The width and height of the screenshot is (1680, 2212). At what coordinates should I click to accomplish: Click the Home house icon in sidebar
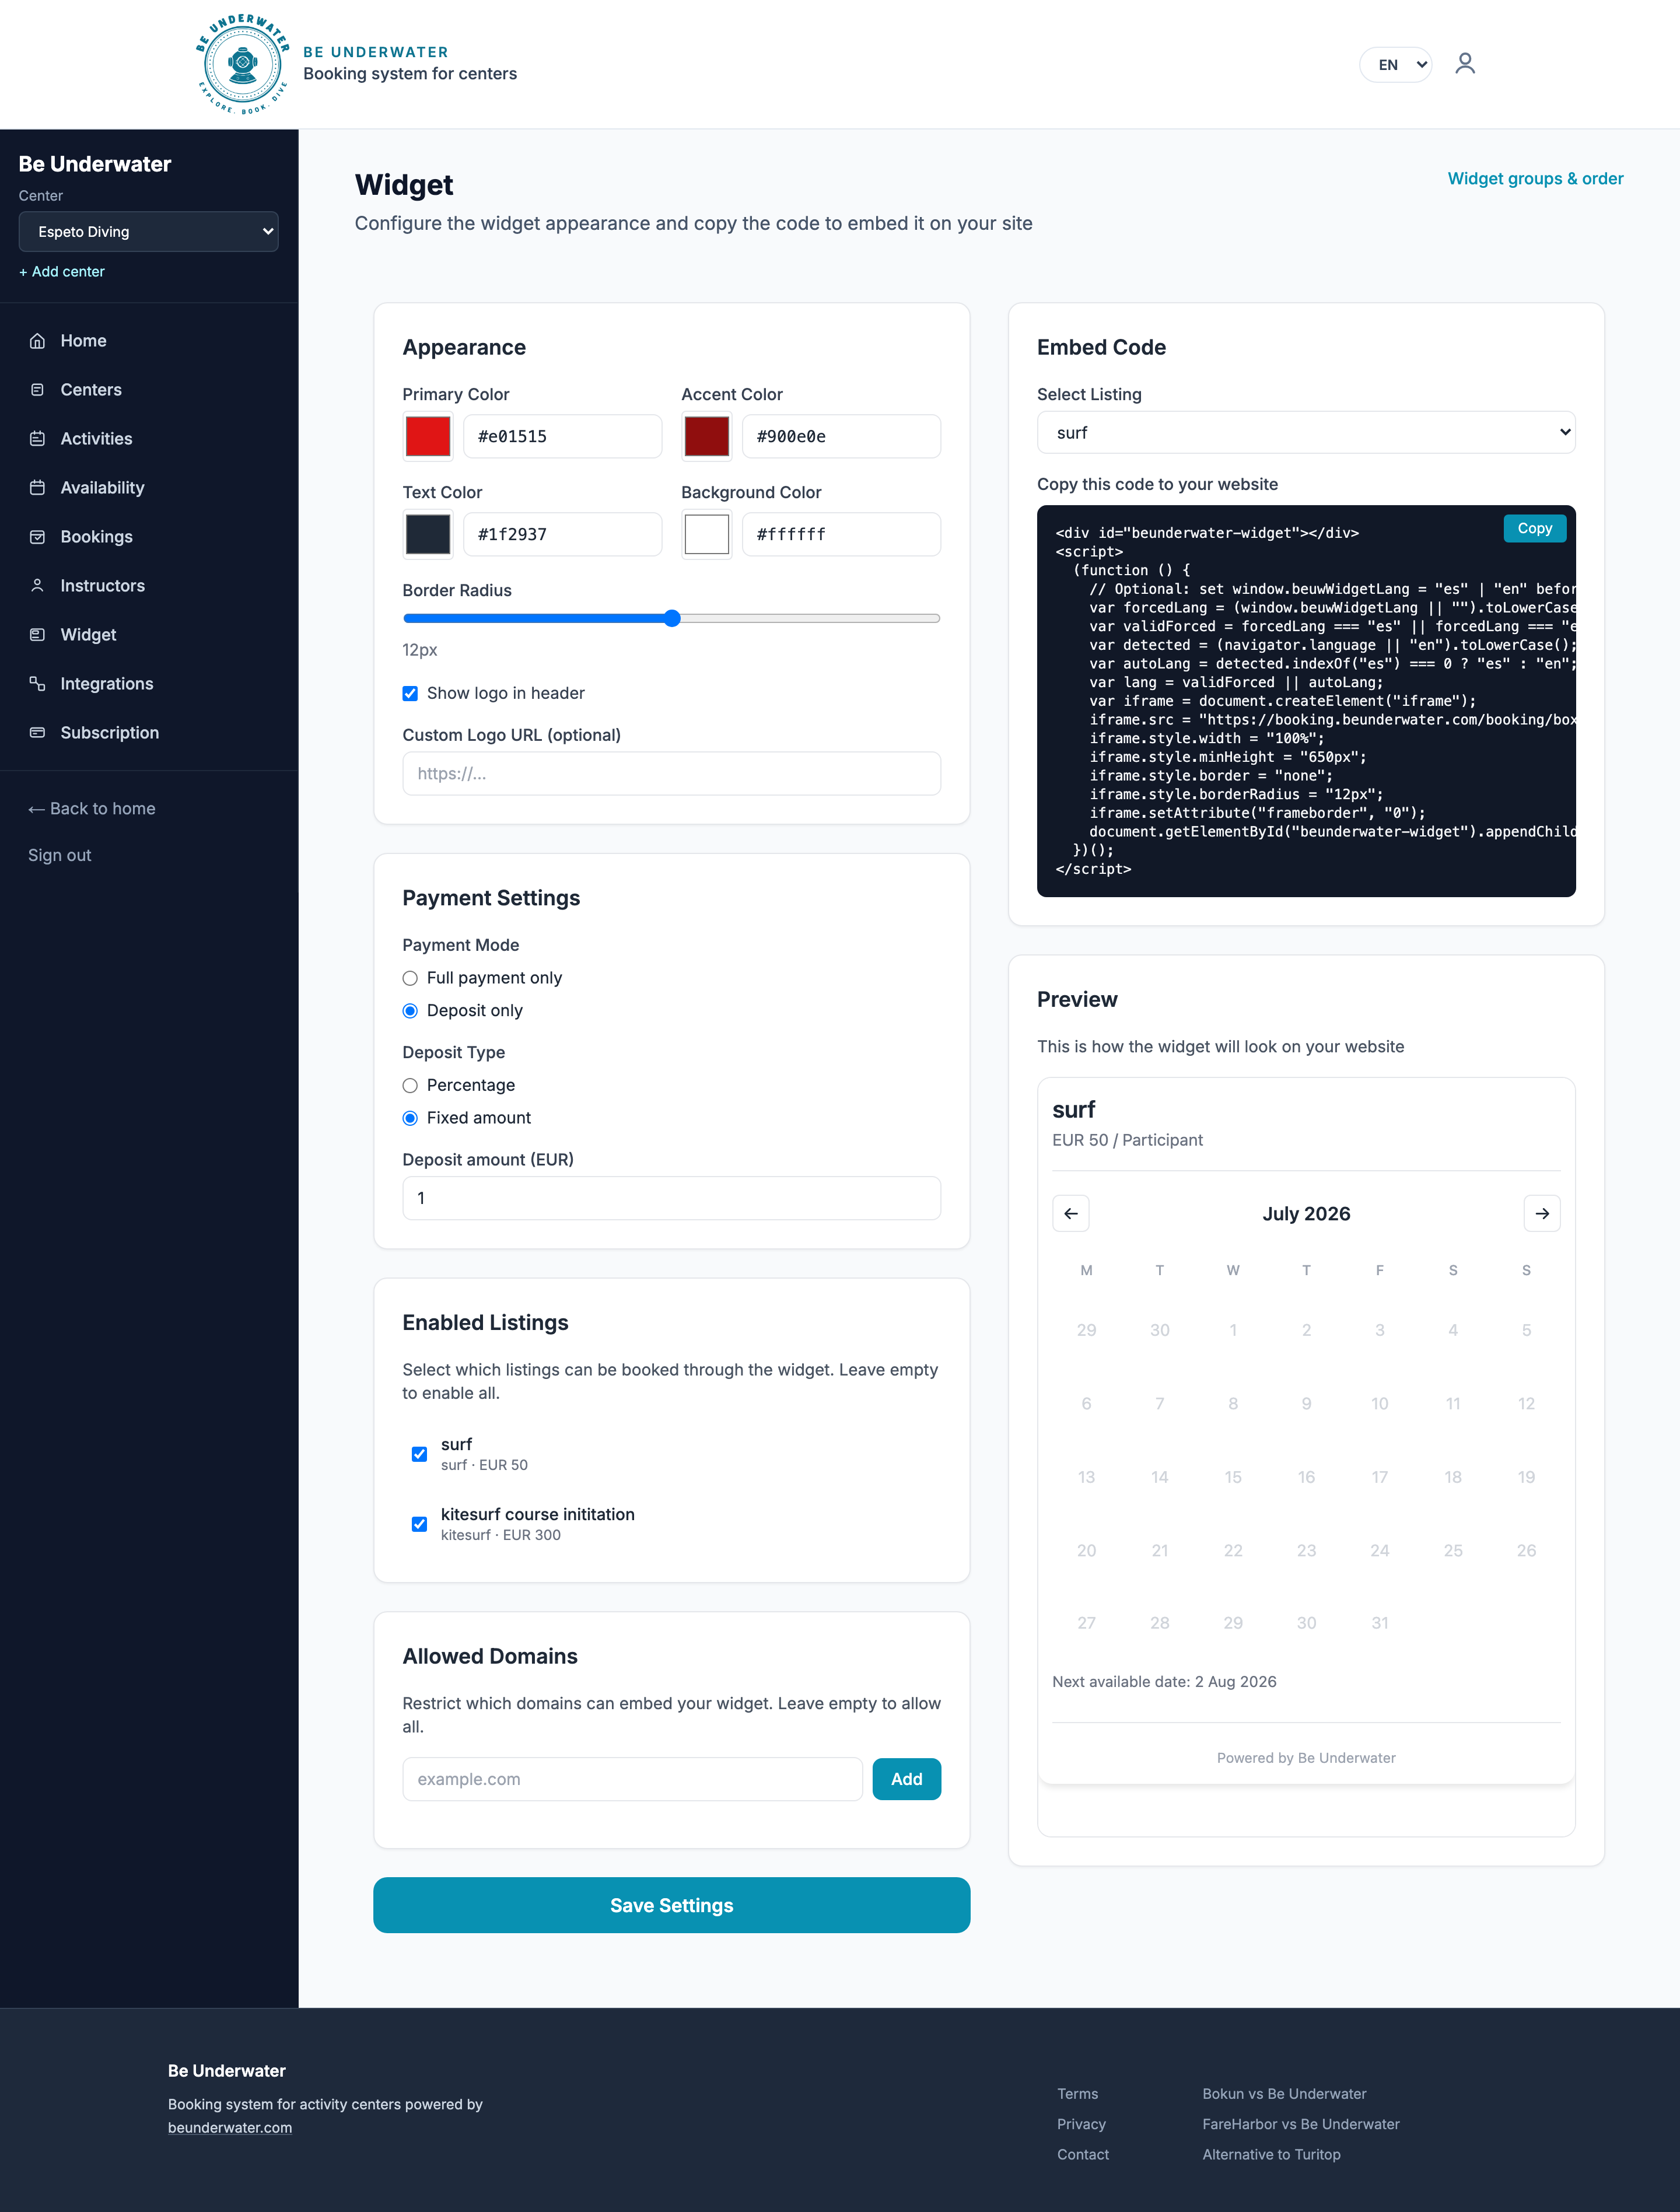(x=37, y=341)
